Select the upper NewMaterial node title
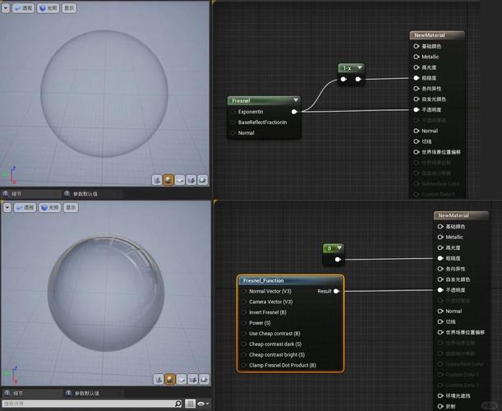Screen dimensions: 502x411 430,35
